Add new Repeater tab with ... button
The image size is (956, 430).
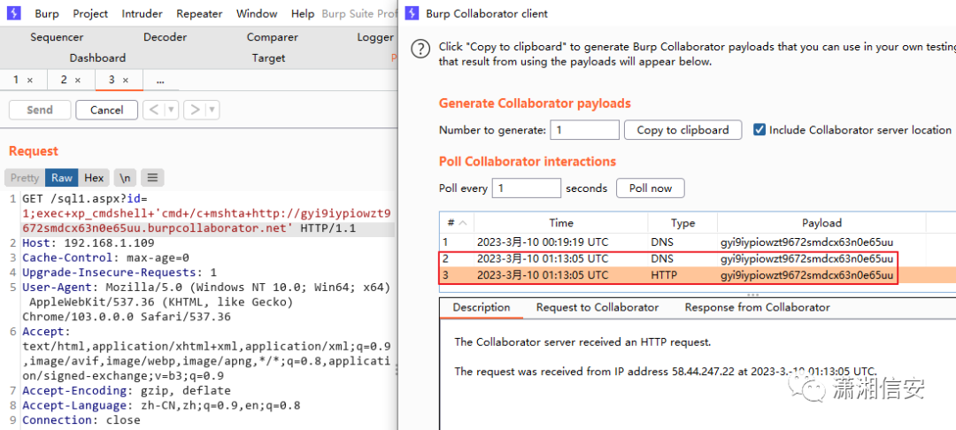(160, 80)
